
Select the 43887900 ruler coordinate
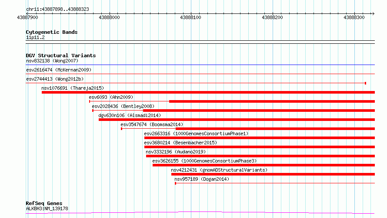[28, 17]
